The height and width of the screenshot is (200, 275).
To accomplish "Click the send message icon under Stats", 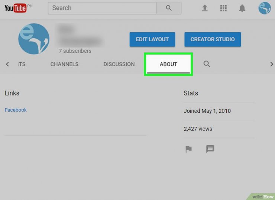I will (x=210, y=149).
